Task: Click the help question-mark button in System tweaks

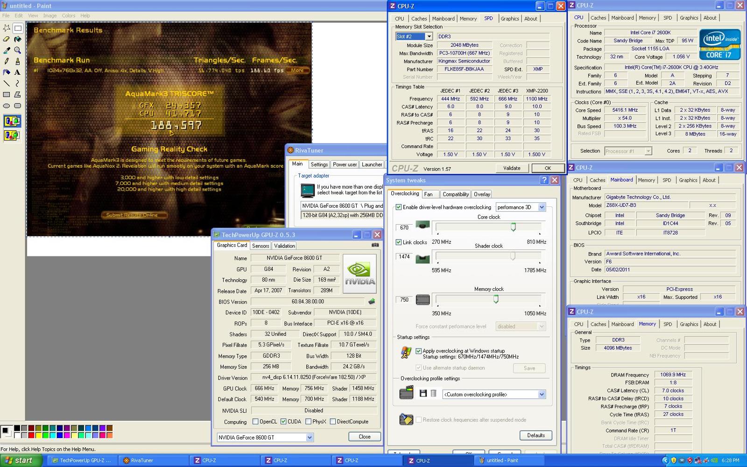Action: [544, 180]
